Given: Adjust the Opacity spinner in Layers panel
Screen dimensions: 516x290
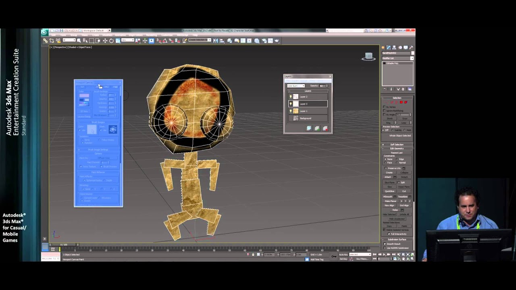Looking at the screenshot, I should [327, 86].
